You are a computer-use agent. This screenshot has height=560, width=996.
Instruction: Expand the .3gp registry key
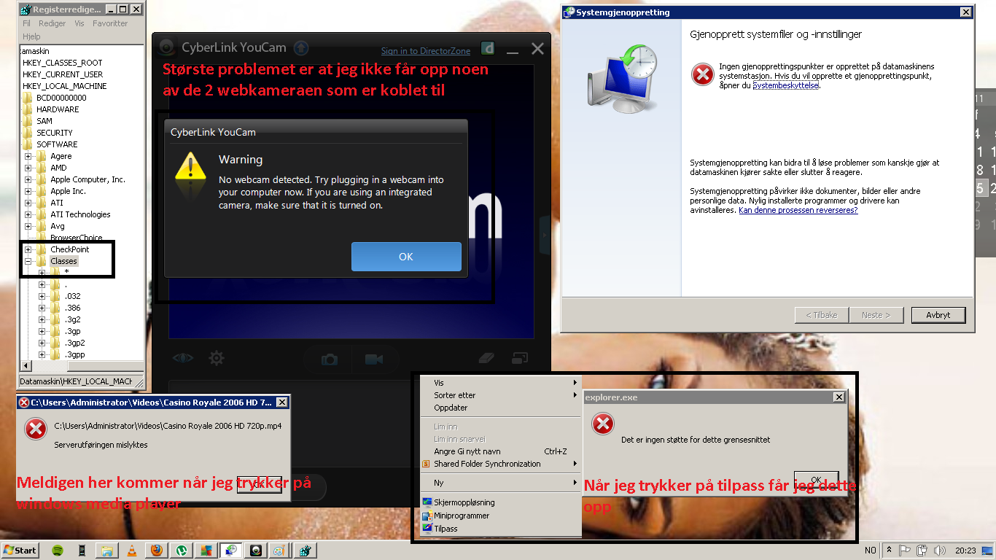[x=42, y=331]
